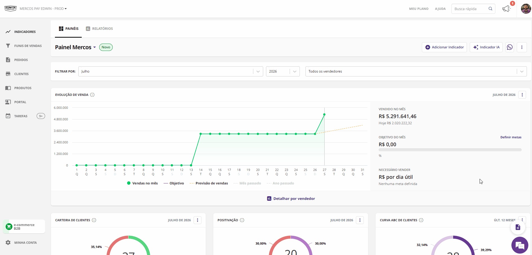Screen dimensions: 532x255
Task: Click the user profile avatar
Action: coord(526,9)
